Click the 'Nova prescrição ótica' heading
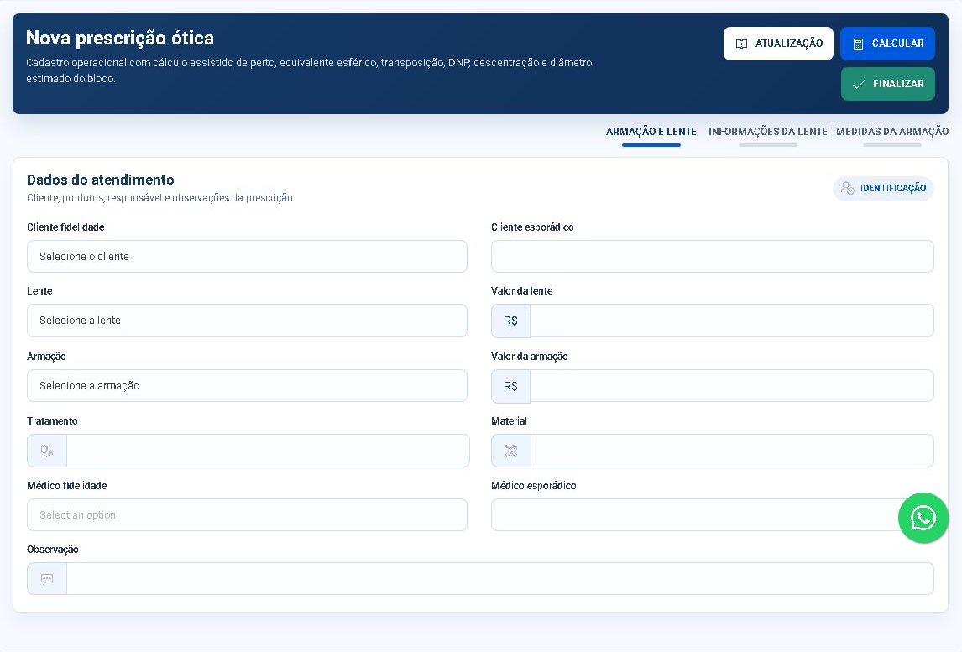The image size is (962, 652). 120,38
